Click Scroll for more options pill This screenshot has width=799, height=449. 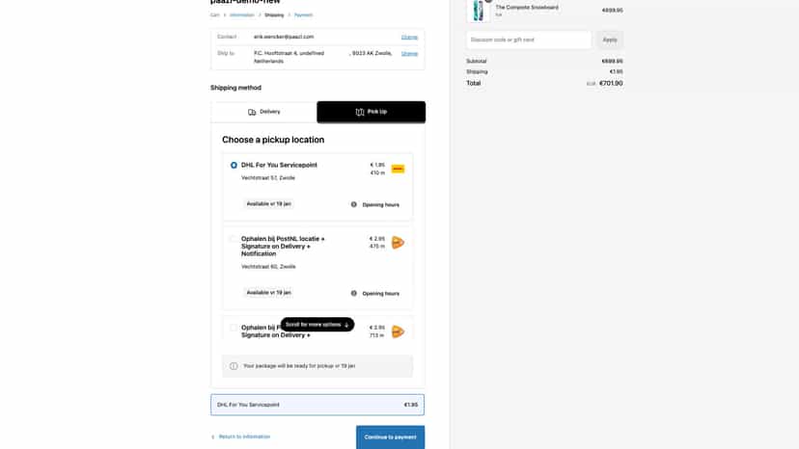point(317,325)
